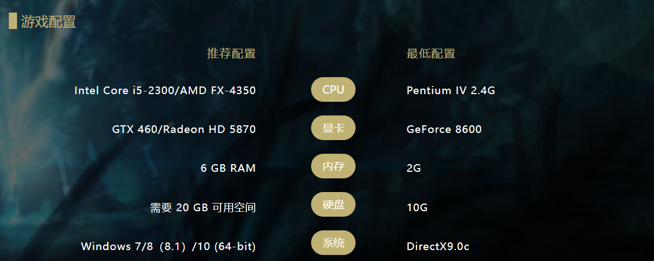Click the GeForce 8600 text
The width and height of the screenshot is (654, 261).
click(444, 130)
